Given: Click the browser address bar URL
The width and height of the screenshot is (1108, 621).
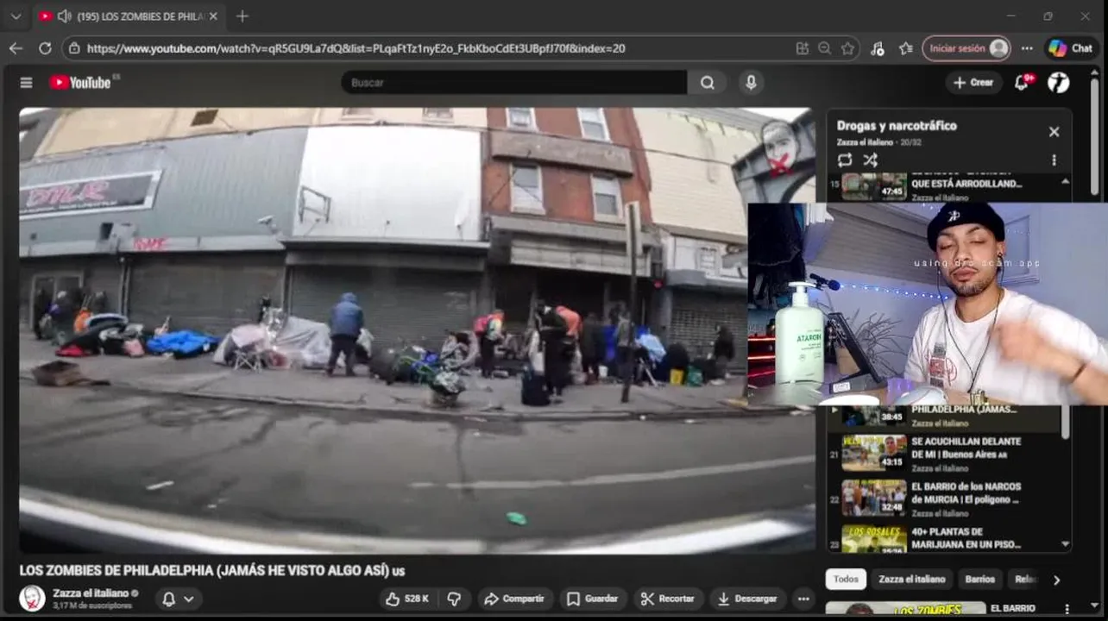Looking at the screenshot, I should pyautogui.click(x=356, y=48).
